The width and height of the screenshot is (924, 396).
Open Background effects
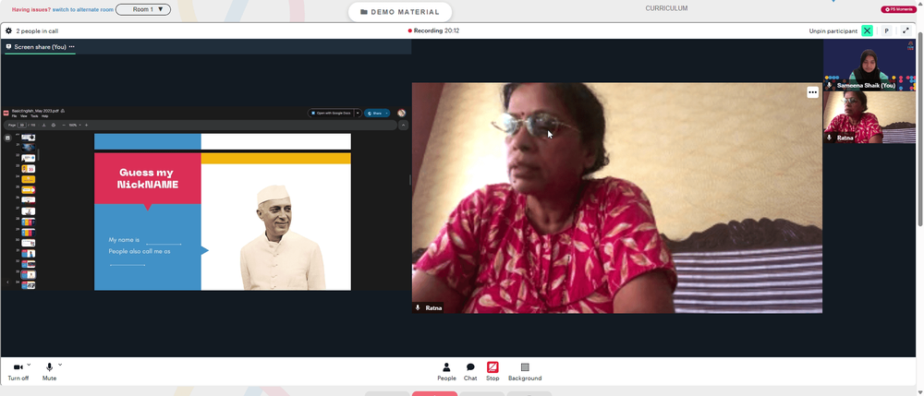pos(525,372)
